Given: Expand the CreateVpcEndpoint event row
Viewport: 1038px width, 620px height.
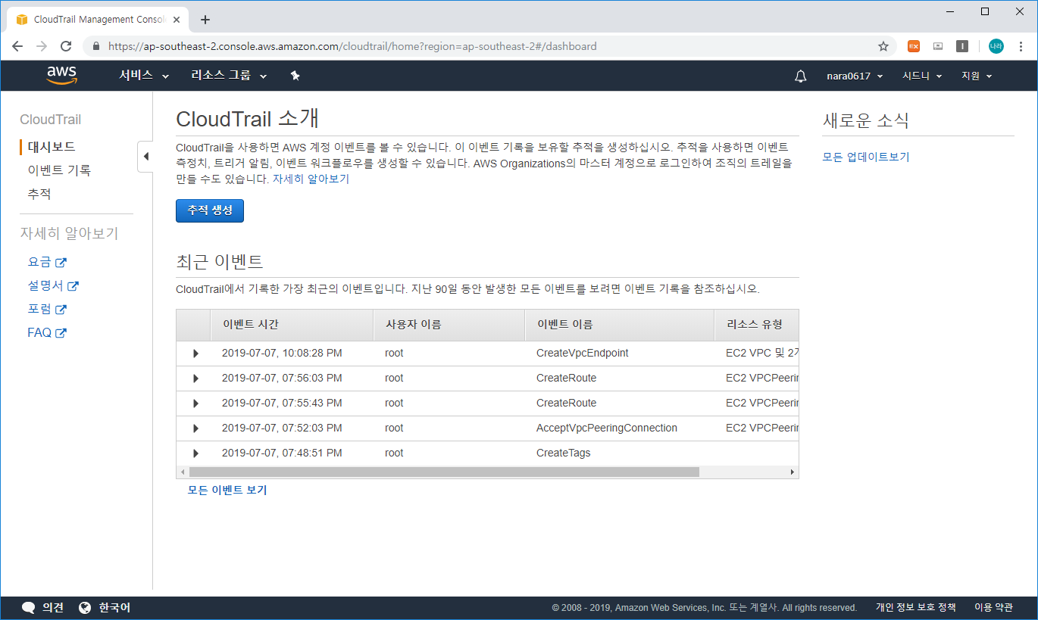Looking at the screenshot, I should [195, 354].
